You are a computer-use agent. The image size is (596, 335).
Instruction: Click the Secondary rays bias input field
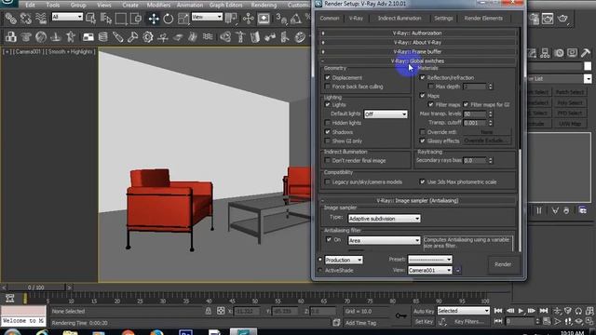tap(474, 161)
